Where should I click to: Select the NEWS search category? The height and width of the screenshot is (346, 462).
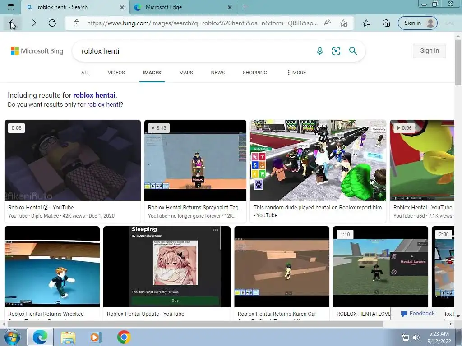point(218,73)
